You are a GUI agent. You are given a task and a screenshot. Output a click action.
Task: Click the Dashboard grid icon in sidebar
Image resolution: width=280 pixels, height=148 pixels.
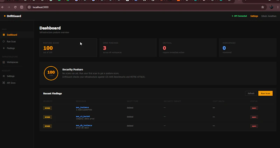4,35
